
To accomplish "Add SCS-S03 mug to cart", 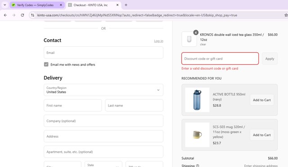I will point(262,135).
